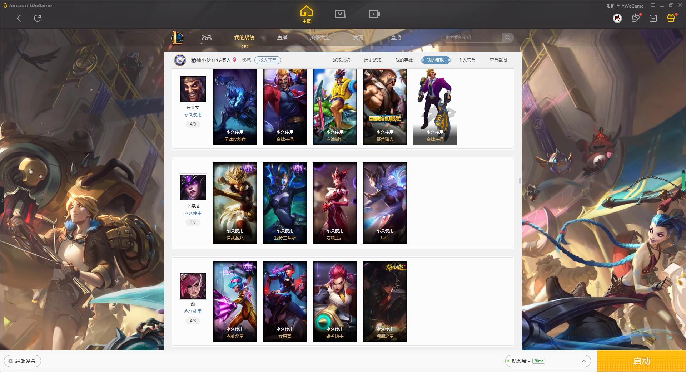Click the gear icon in 辅助设置
This screenshot has height=372, width=686.
(x=10, y=361)
